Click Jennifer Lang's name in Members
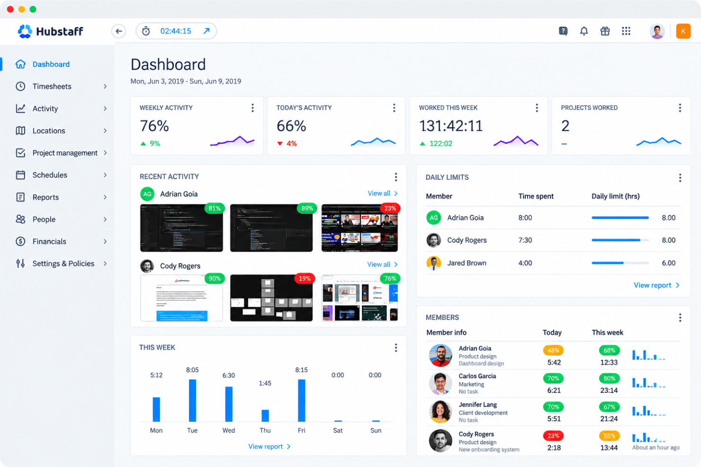Viewport: 701px width, 467px height. pyautogui.click(x=477, y=405)
